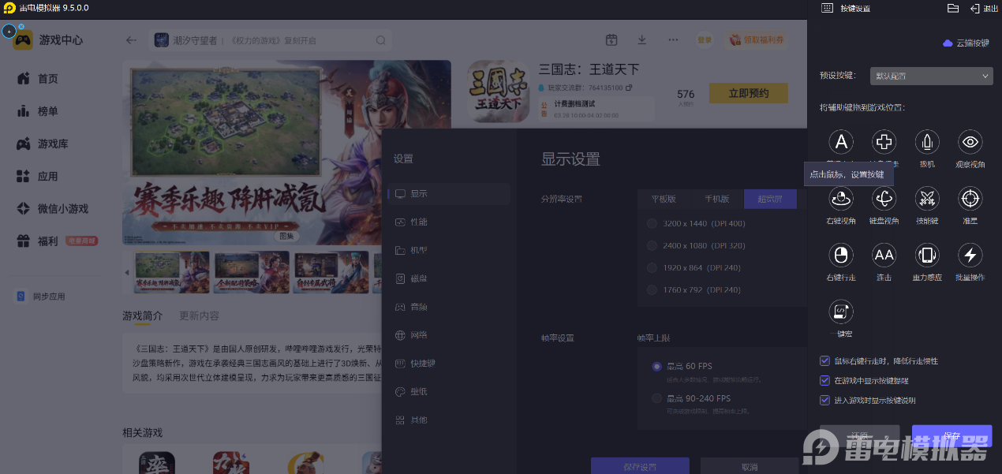The image size is (1002, 474).
Task: Select the 最高 90-240 FPS radio option
Action: click(x=657, y=398)
